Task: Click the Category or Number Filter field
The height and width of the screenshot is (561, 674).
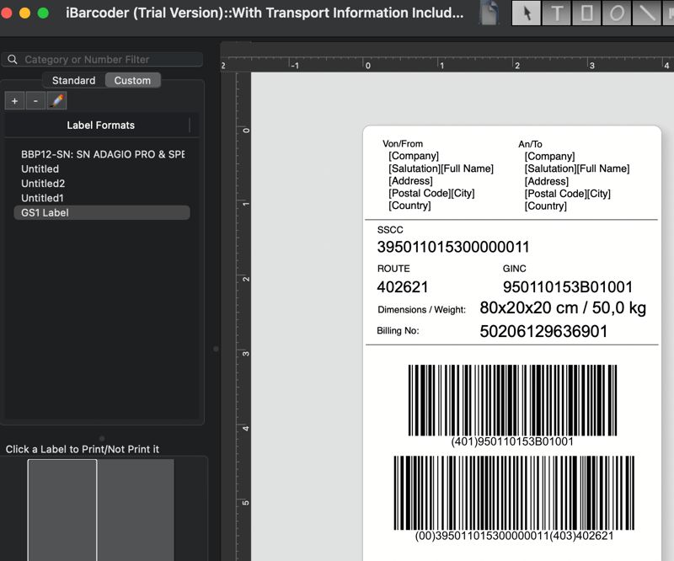Action: 110,59
